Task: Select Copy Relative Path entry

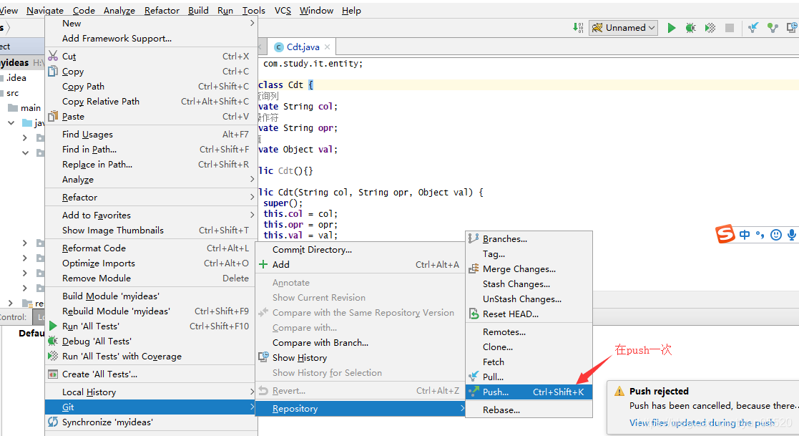Action: pos(151,102)
